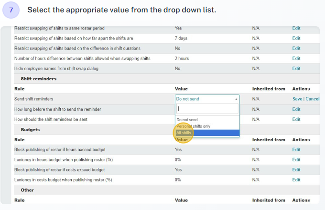Edit 'How should the shift reminders be sent'
325x210 pixels.
[296, 119]
